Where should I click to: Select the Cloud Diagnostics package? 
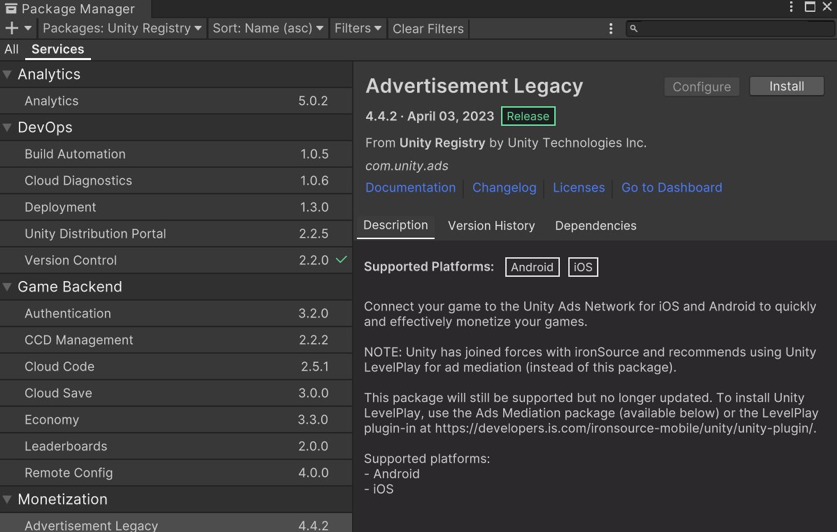point(176,180)
